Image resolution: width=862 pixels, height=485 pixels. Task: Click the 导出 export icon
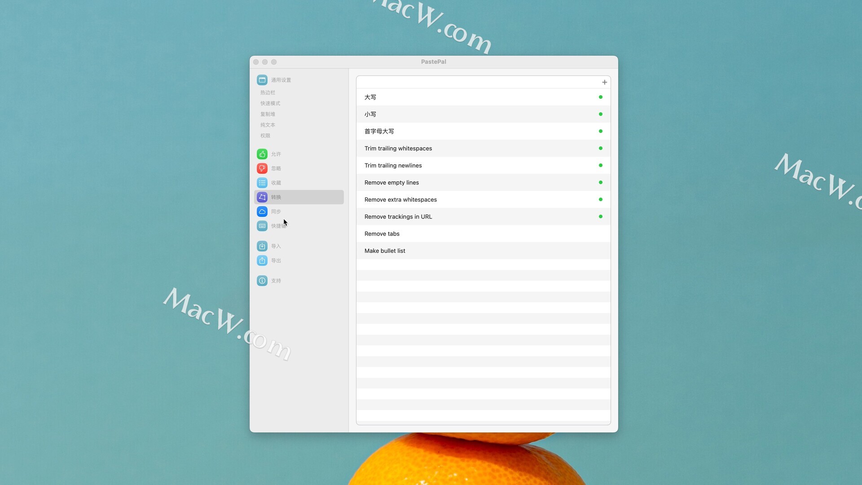coord(262,260)
